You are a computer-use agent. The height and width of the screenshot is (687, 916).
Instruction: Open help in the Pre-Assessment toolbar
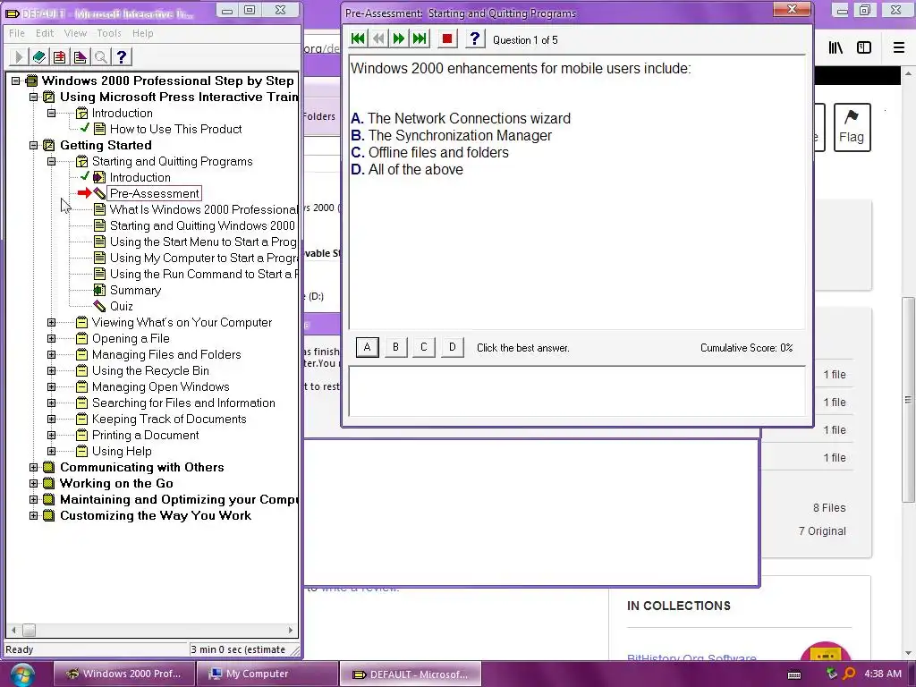[x=475, y=39]
